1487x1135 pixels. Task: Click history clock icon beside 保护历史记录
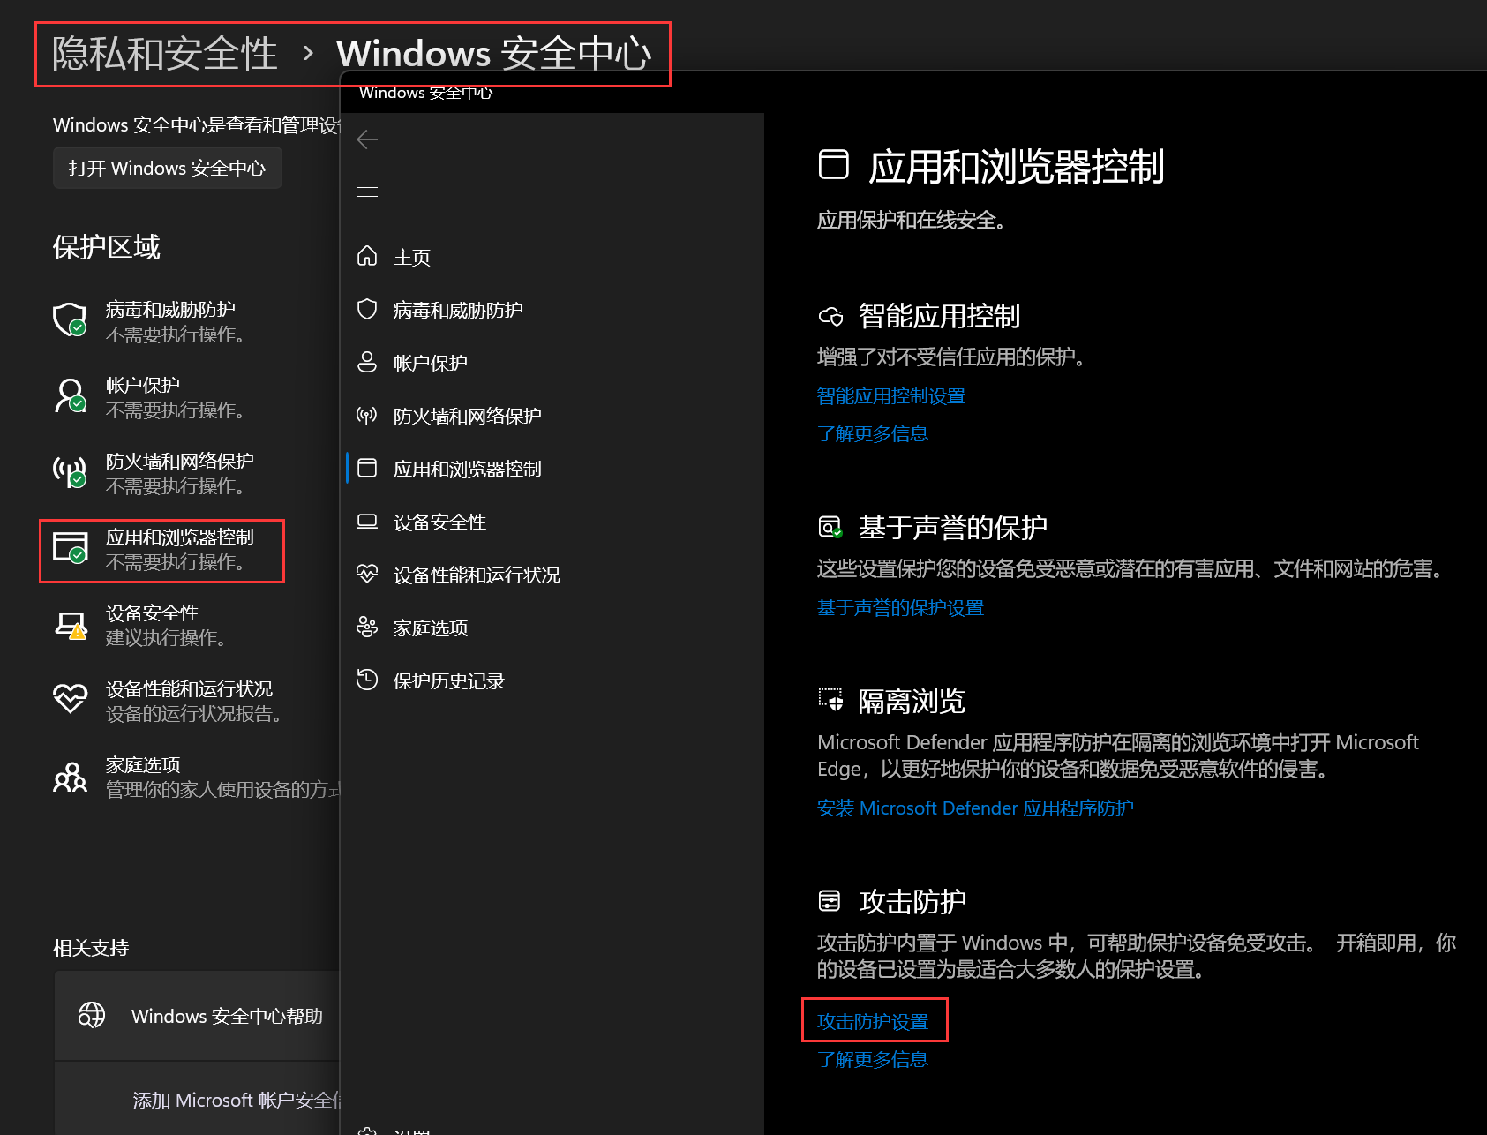tap(367, 680)
